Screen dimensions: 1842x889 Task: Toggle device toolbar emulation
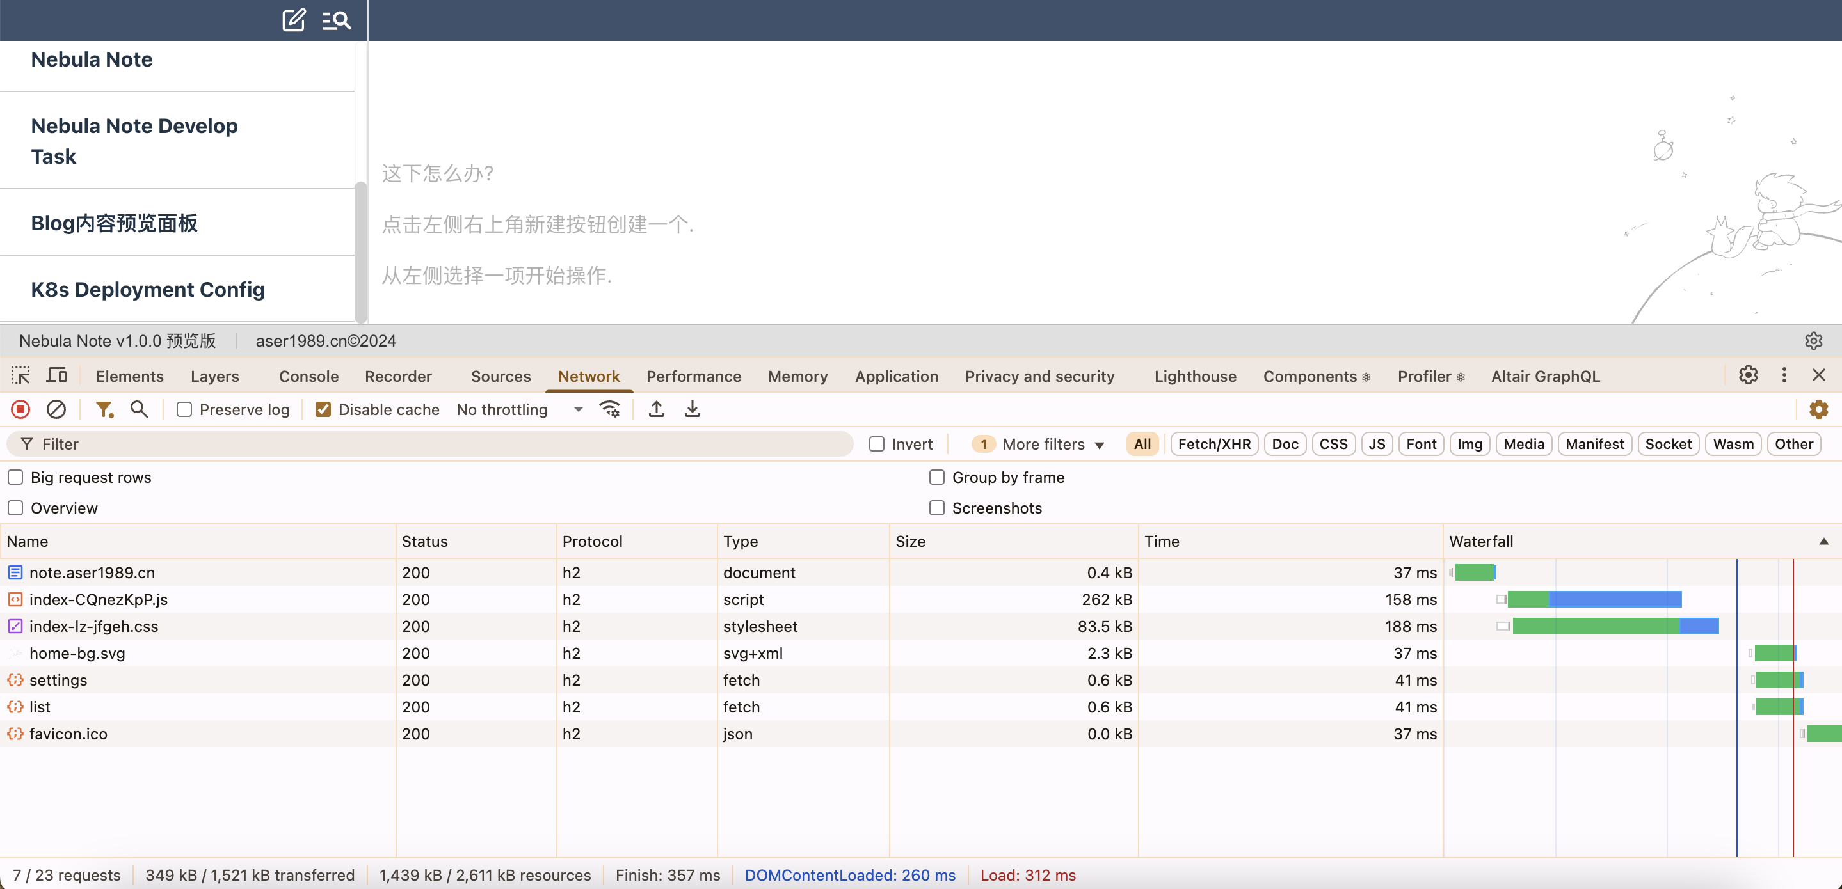click(56, 376)
